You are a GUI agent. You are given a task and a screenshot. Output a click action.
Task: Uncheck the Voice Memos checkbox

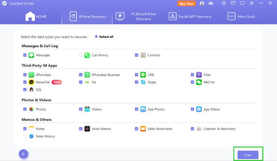coord(81,129)
